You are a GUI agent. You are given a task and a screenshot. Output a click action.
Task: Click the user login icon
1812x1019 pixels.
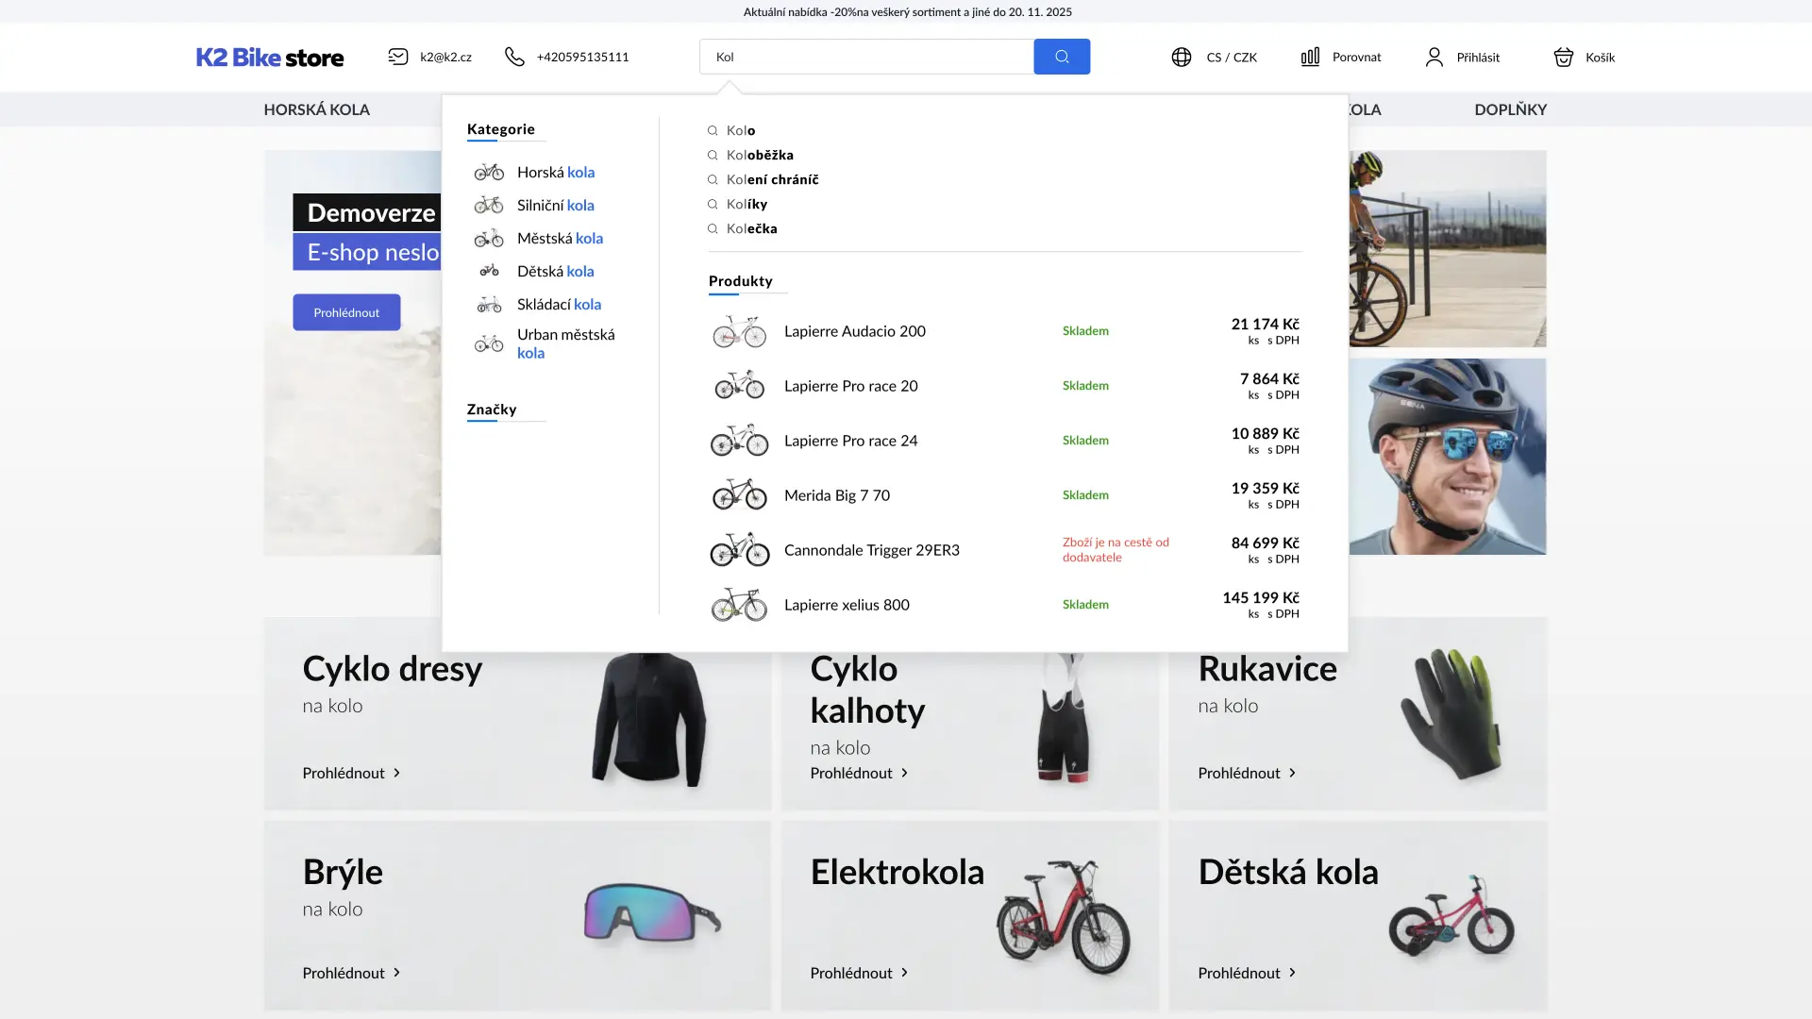point(1434,57)
